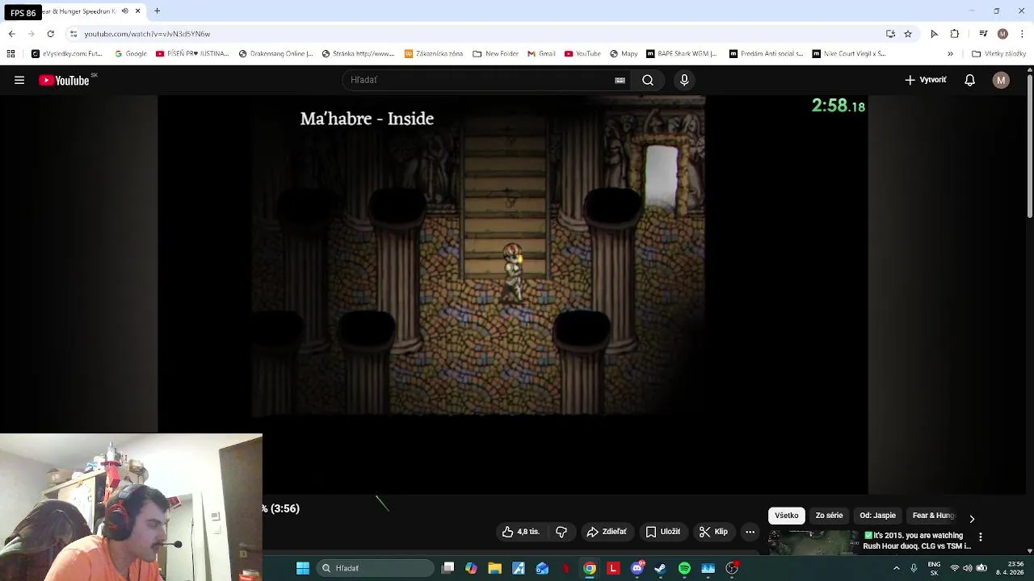Open the BAPE Shark WGM bookmark
1034x581 pixels.
coord(681,54)
